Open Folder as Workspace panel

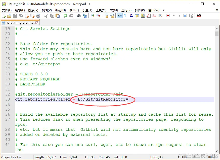click(154, 16)
